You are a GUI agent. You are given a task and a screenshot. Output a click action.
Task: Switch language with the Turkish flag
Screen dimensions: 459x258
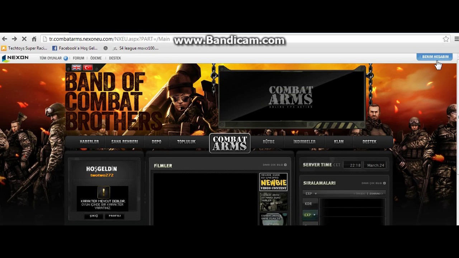88,67
